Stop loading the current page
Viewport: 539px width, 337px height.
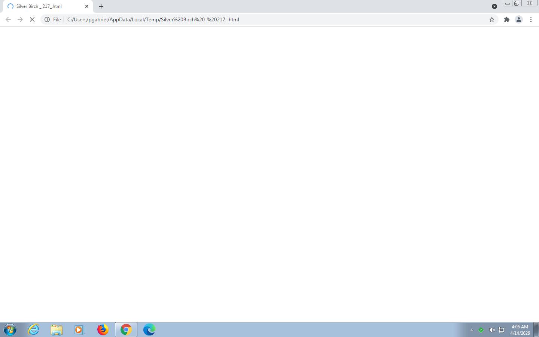click(32, 19)
